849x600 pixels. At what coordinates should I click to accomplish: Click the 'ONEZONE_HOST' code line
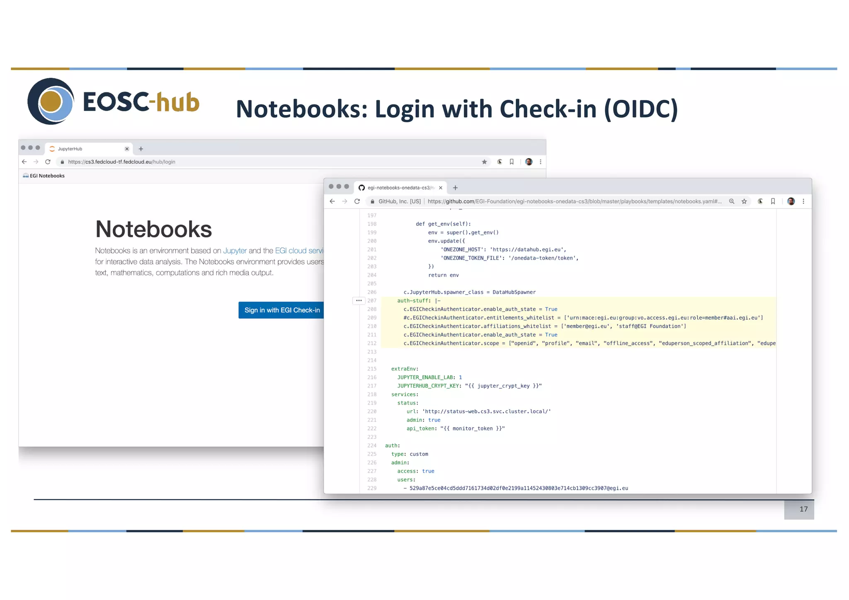coord(503,249)
